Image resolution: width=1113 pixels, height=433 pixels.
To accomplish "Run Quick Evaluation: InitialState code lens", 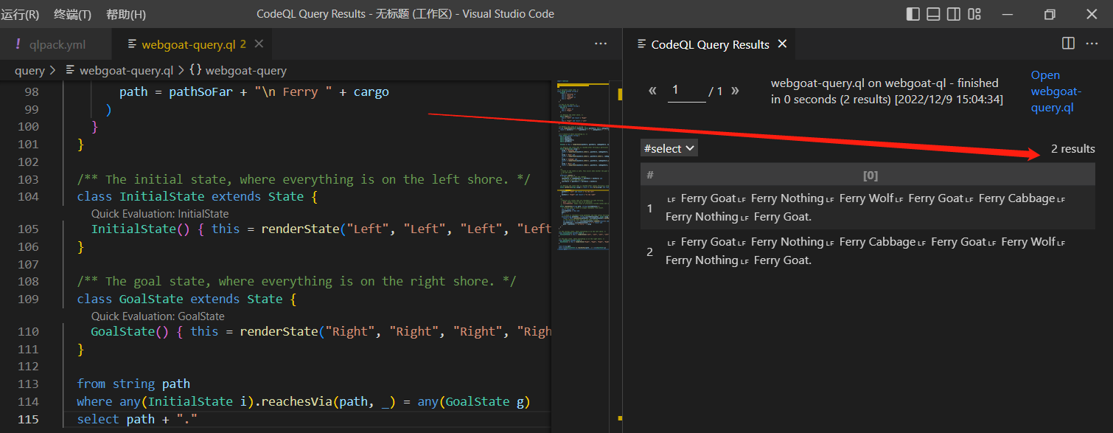I will point(160,213).
